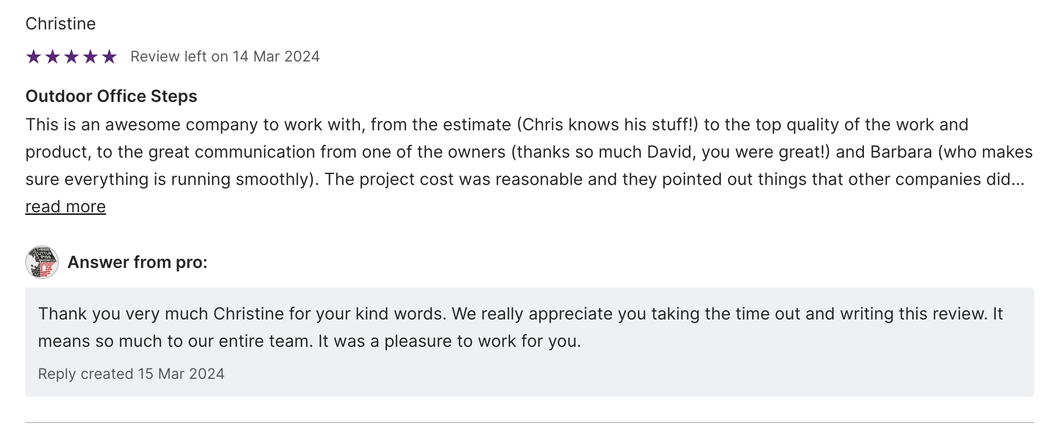Click the read more link

(x=66, y=207)
